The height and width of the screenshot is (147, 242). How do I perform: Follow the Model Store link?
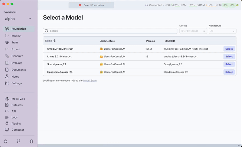point(90,81)
